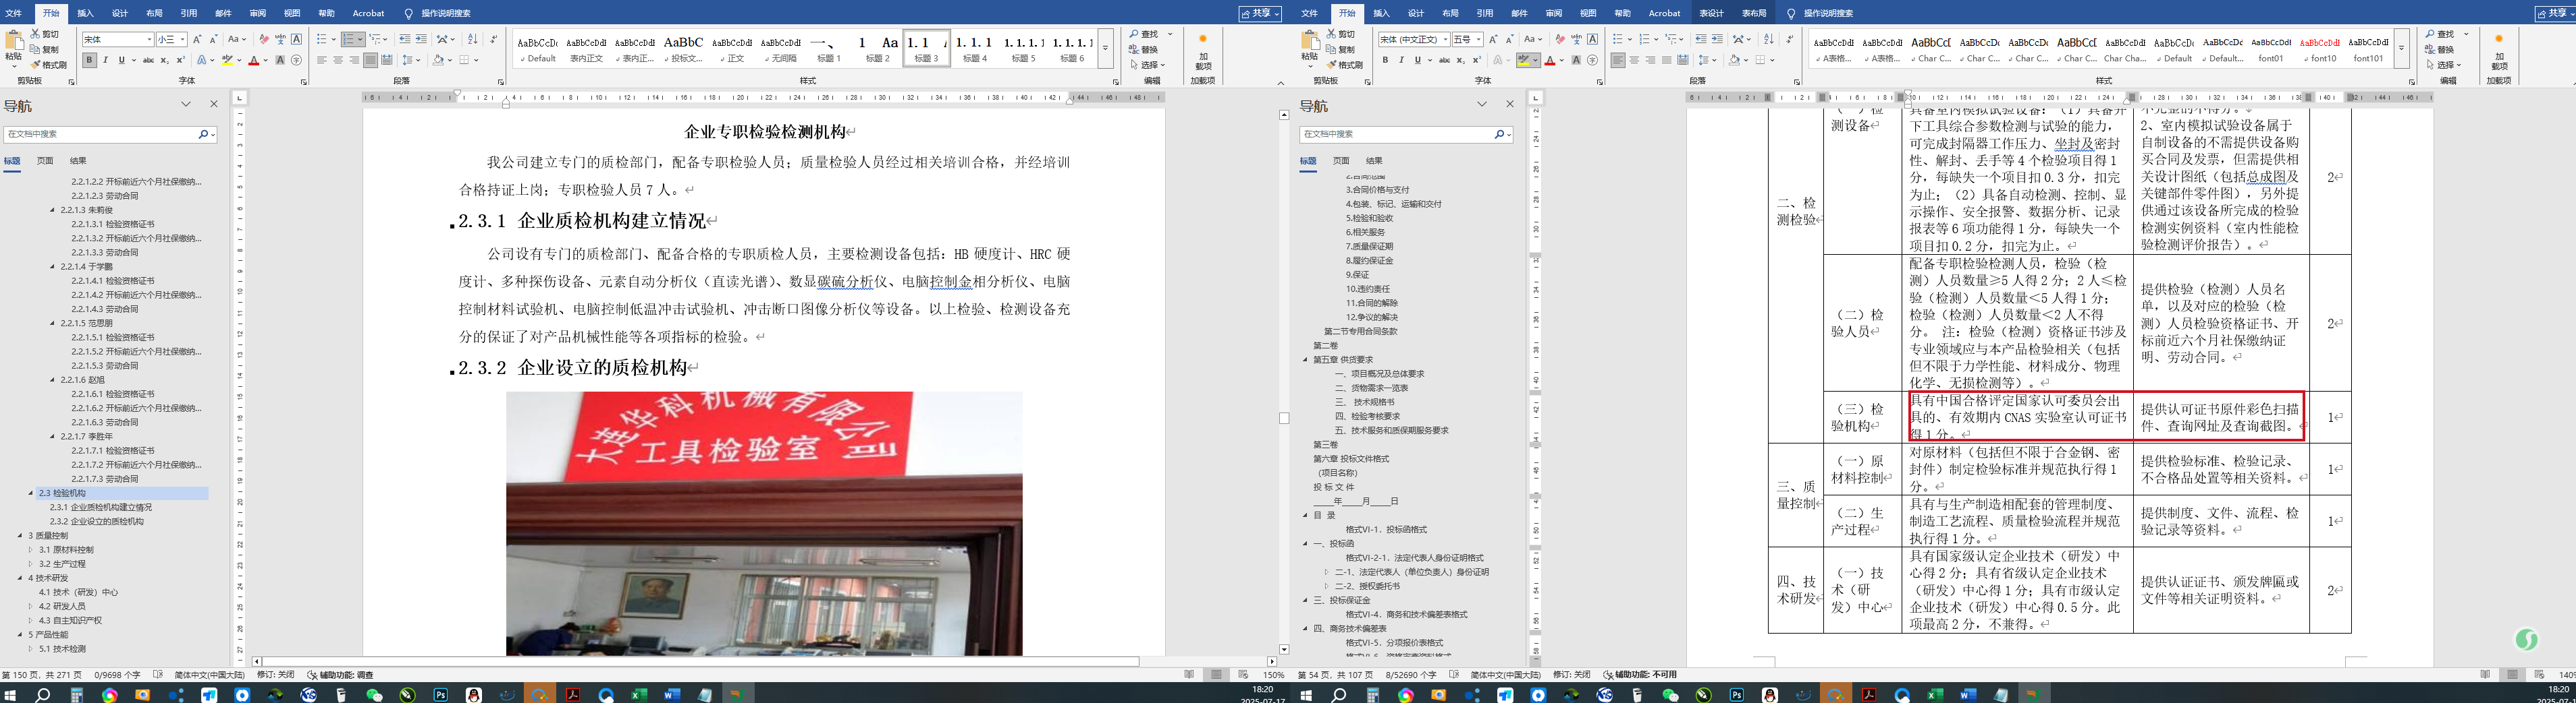Viewport: 2576px width, 703px height.
Task: Collapse the 2.2.1.5 范思朋 heading in navigation
Action: 53,324
